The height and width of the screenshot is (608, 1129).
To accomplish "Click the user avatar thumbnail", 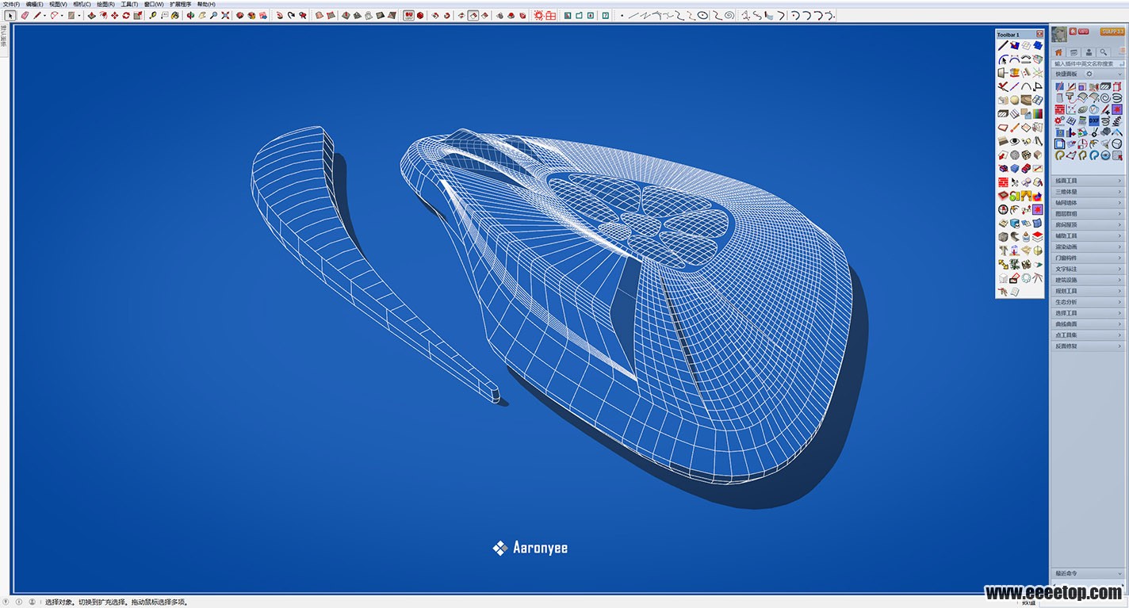I will point(1059,34).
